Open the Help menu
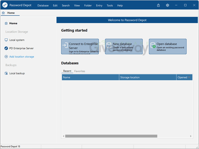199x149 pixels. [120, 5]
